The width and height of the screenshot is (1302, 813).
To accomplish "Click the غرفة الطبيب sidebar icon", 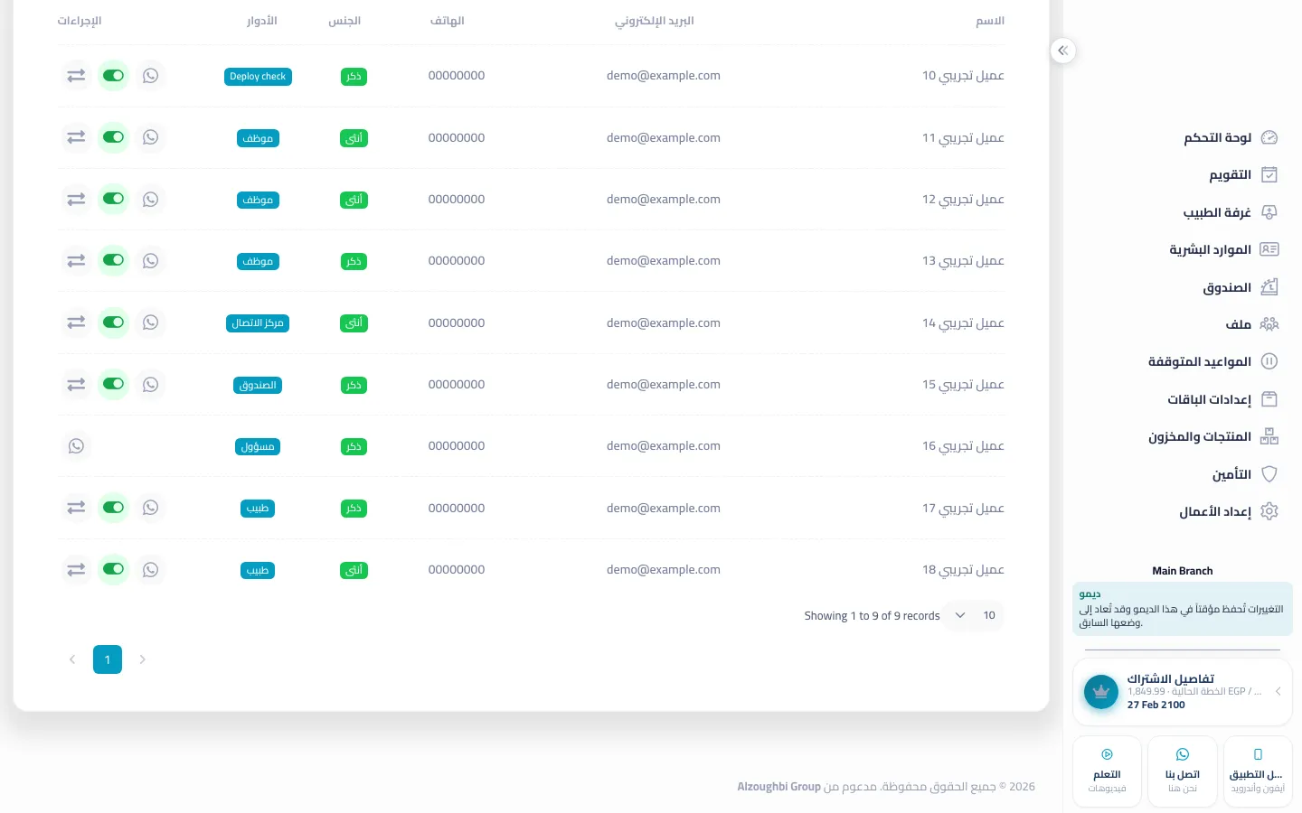I will pos(1269,212).
